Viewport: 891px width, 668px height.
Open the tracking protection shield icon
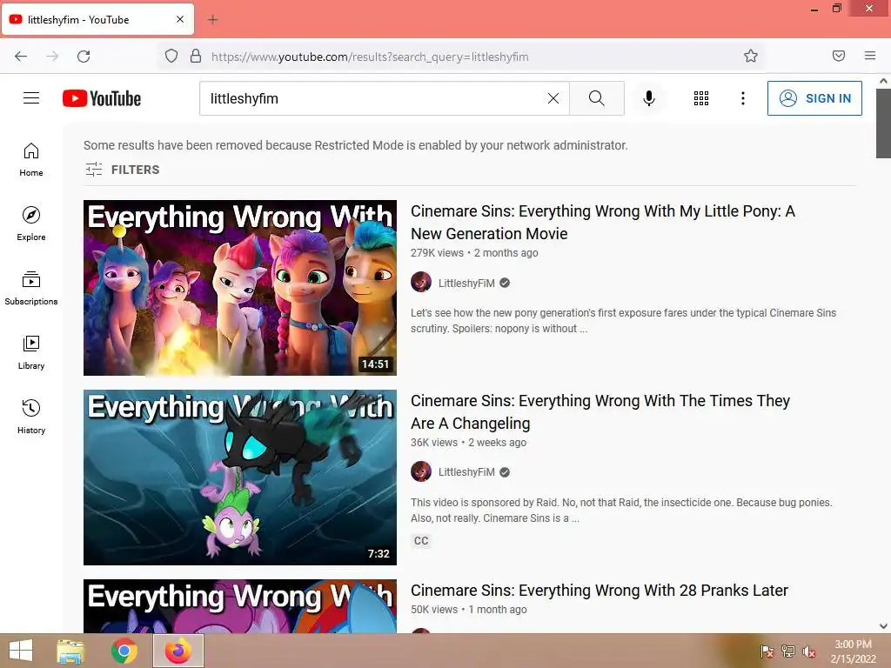171,57
